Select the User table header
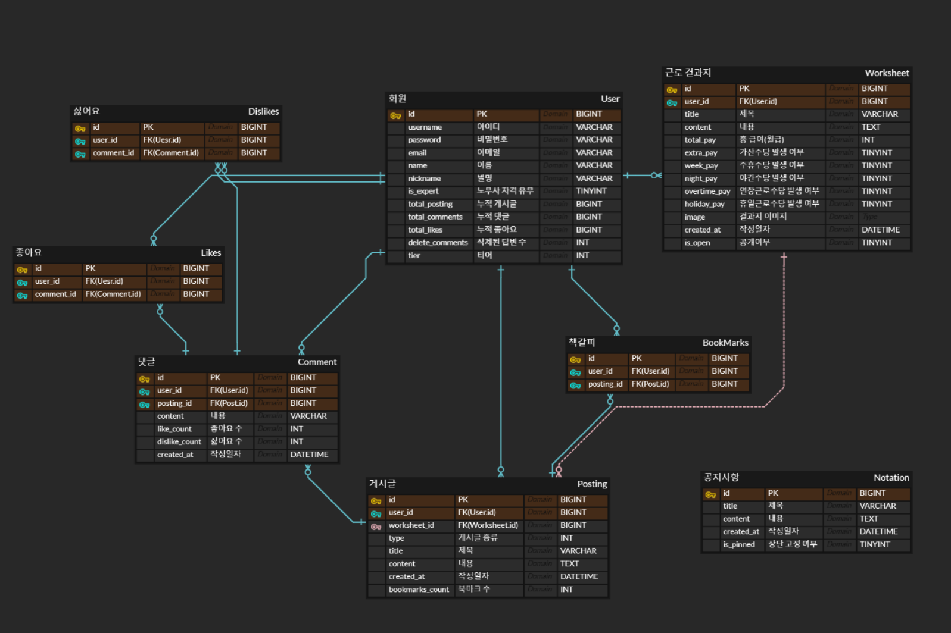 (504, 99)
